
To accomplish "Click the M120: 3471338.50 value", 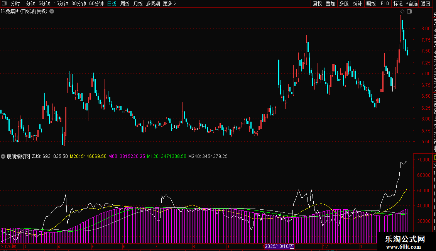I will click(x=167, y=156).
